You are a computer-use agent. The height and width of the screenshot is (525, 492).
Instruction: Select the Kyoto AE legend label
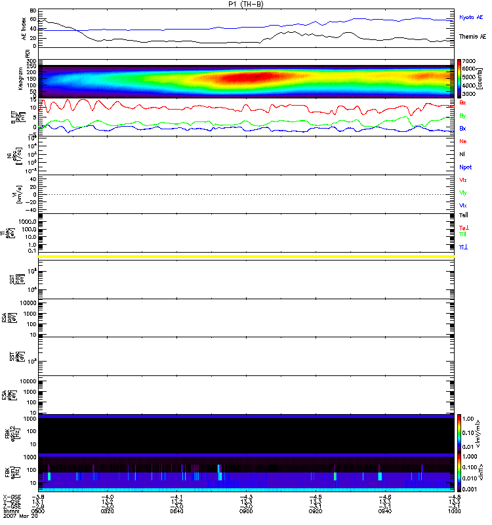click(x=471, y=17)
